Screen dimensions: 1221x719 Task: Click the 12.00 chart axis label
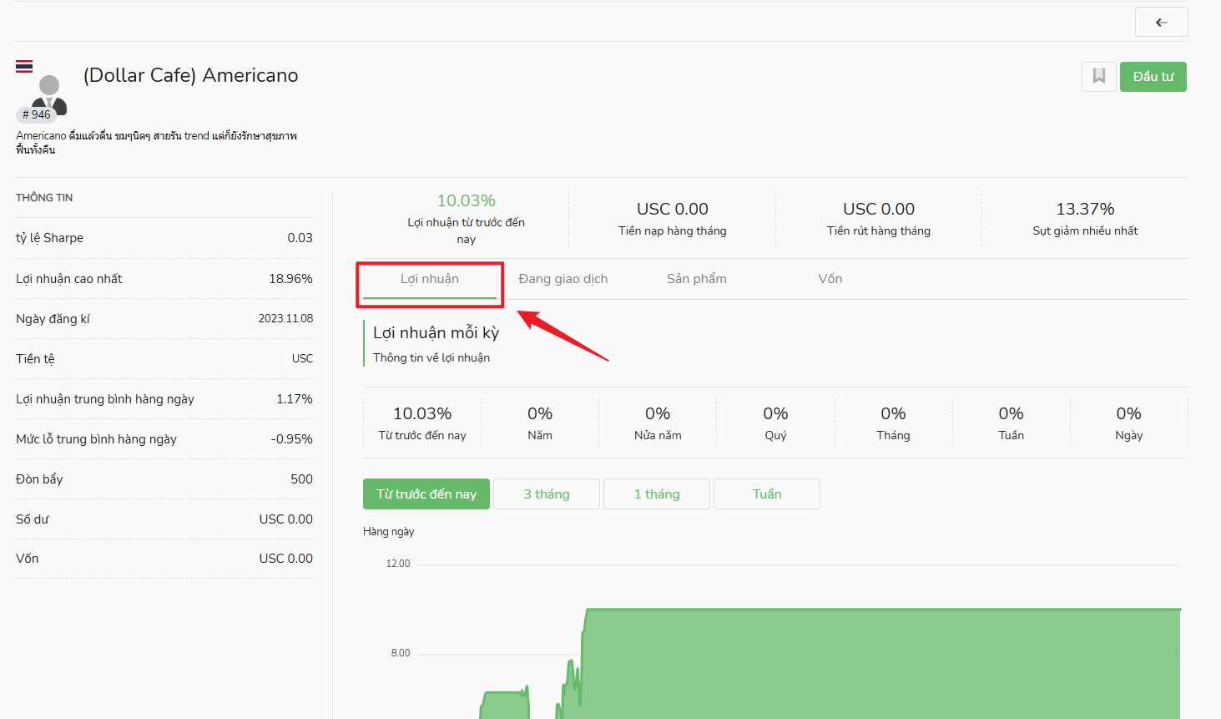pos(398,564)
